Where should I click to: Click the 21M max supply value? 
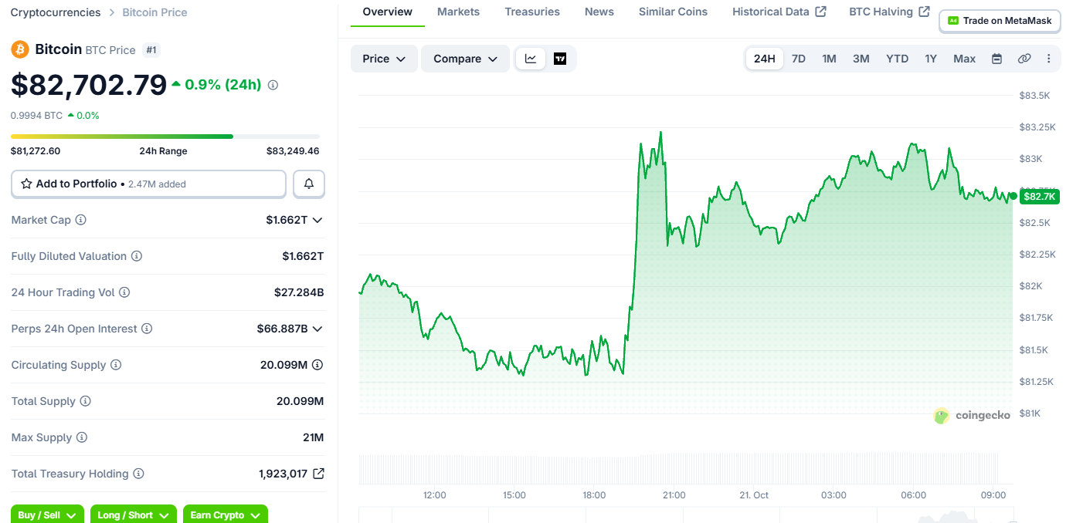313,437
